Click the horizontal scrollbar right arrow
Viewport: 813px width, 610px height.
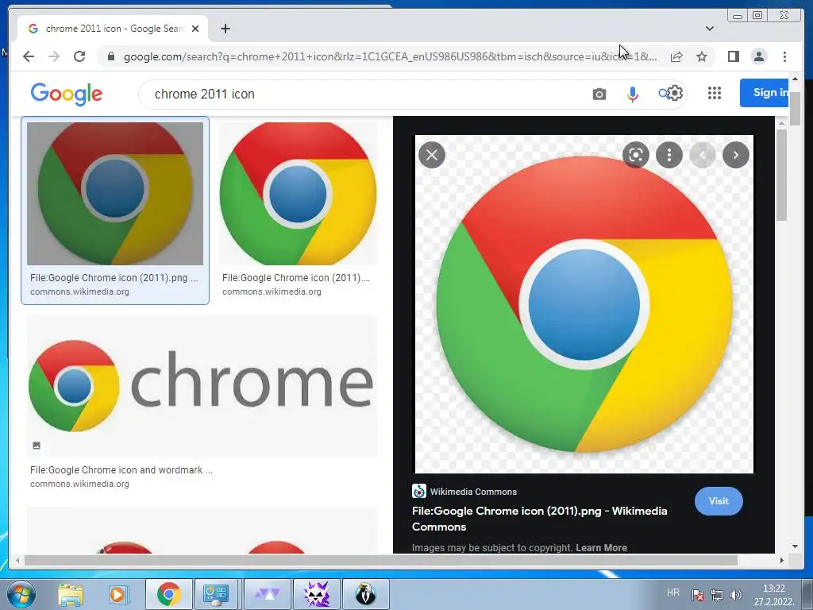click(x=782, y=560)
